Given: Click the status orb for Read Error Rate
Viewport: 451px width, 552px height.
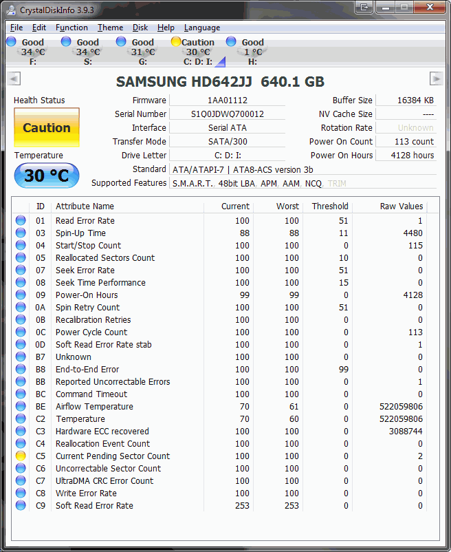Looking at the screenshot, I should click(21, 220).
